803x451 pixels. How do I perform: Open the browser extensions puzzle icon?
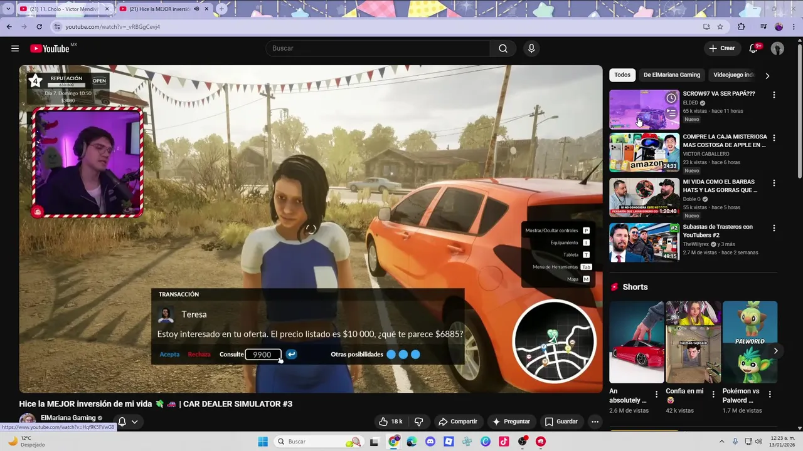742,26
